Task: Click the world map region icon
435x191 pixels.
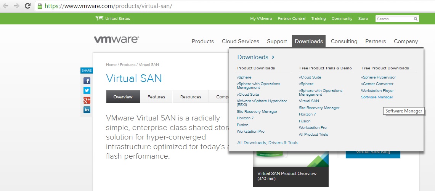Action: (x=99, y=18)
